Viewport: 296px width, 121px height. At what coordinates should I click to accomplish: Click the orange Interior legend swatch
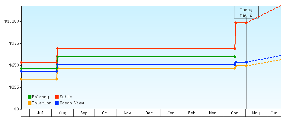[x=30, y=103]
